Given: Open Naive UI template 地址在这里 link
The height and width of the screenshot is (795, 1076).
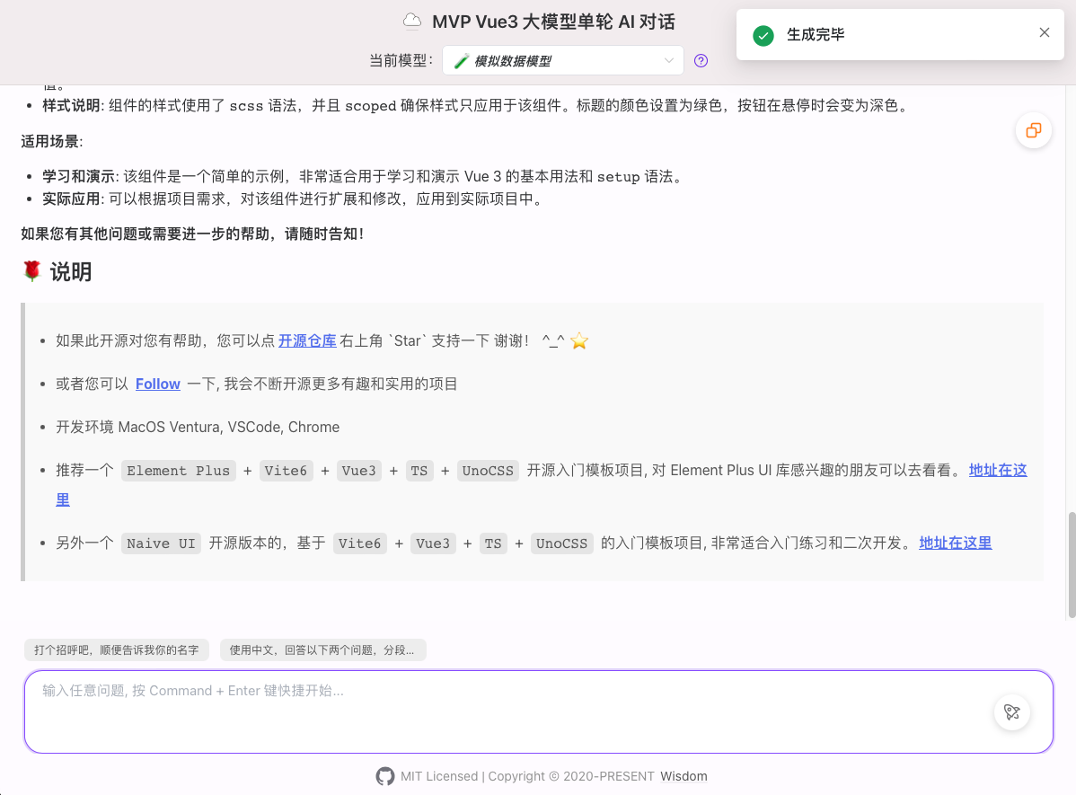Looking at the screenshot, I should point(956,543).
